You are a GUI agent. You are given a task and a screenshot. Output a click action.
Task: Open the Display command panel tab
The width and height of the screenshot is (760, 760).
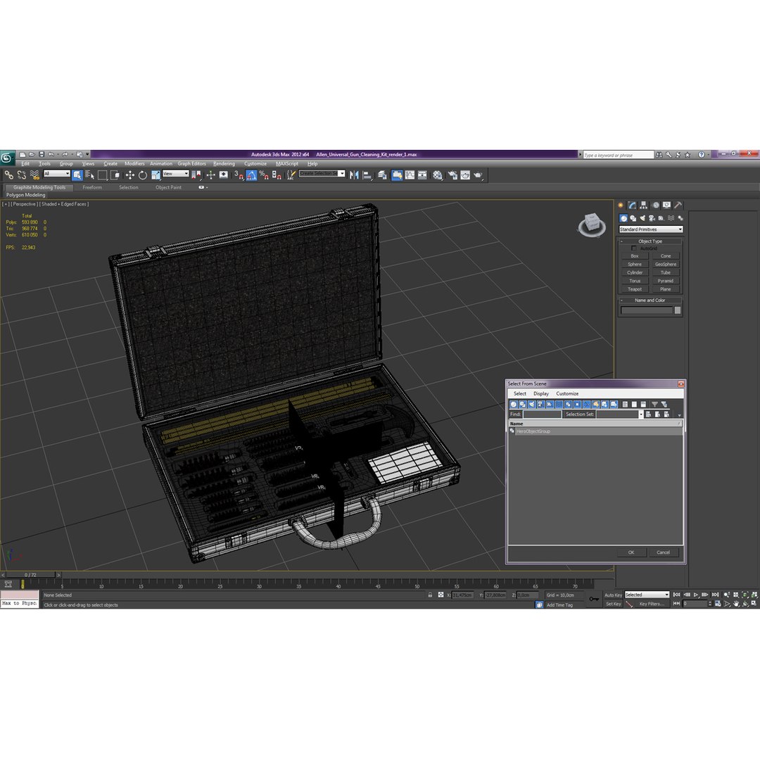click(x=667, y=205)
